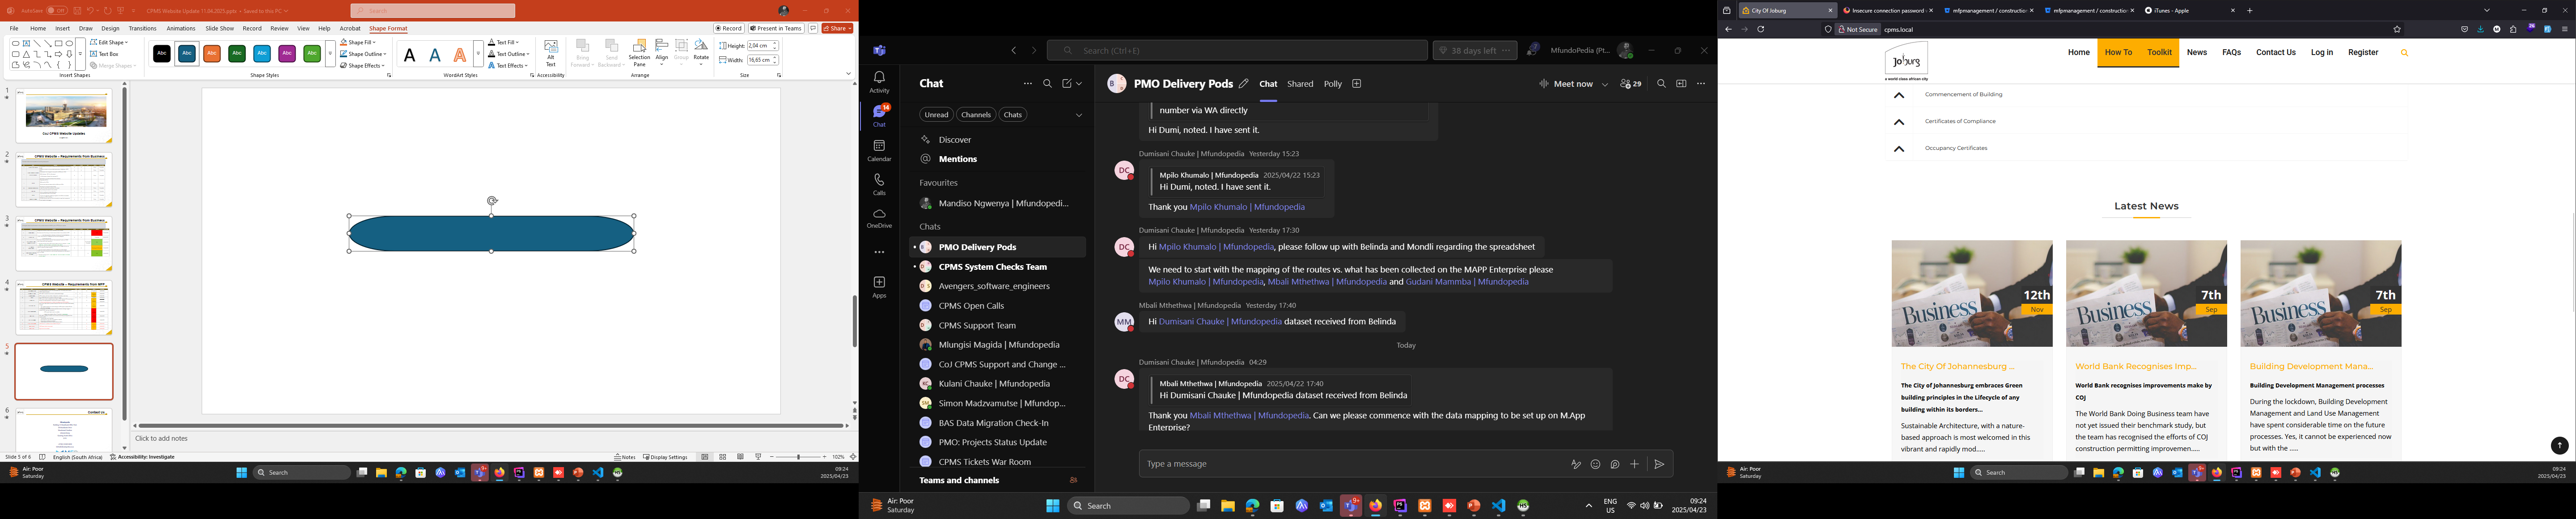2576x519 pixels.
Task: Select the black Abc shape style swatch
Action: 162,54
